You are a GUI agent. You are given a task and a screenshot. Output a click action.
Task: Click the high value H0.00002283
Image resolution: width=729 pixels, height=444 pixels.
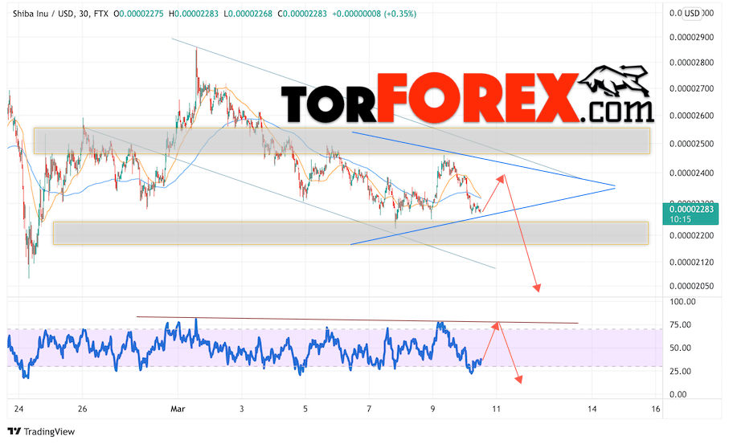[194, 14]
